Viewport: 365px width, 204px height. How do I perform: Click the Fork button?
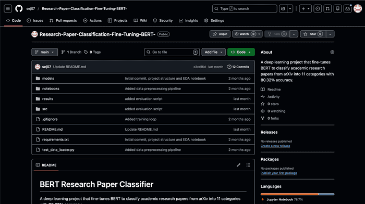coord(277,34)
